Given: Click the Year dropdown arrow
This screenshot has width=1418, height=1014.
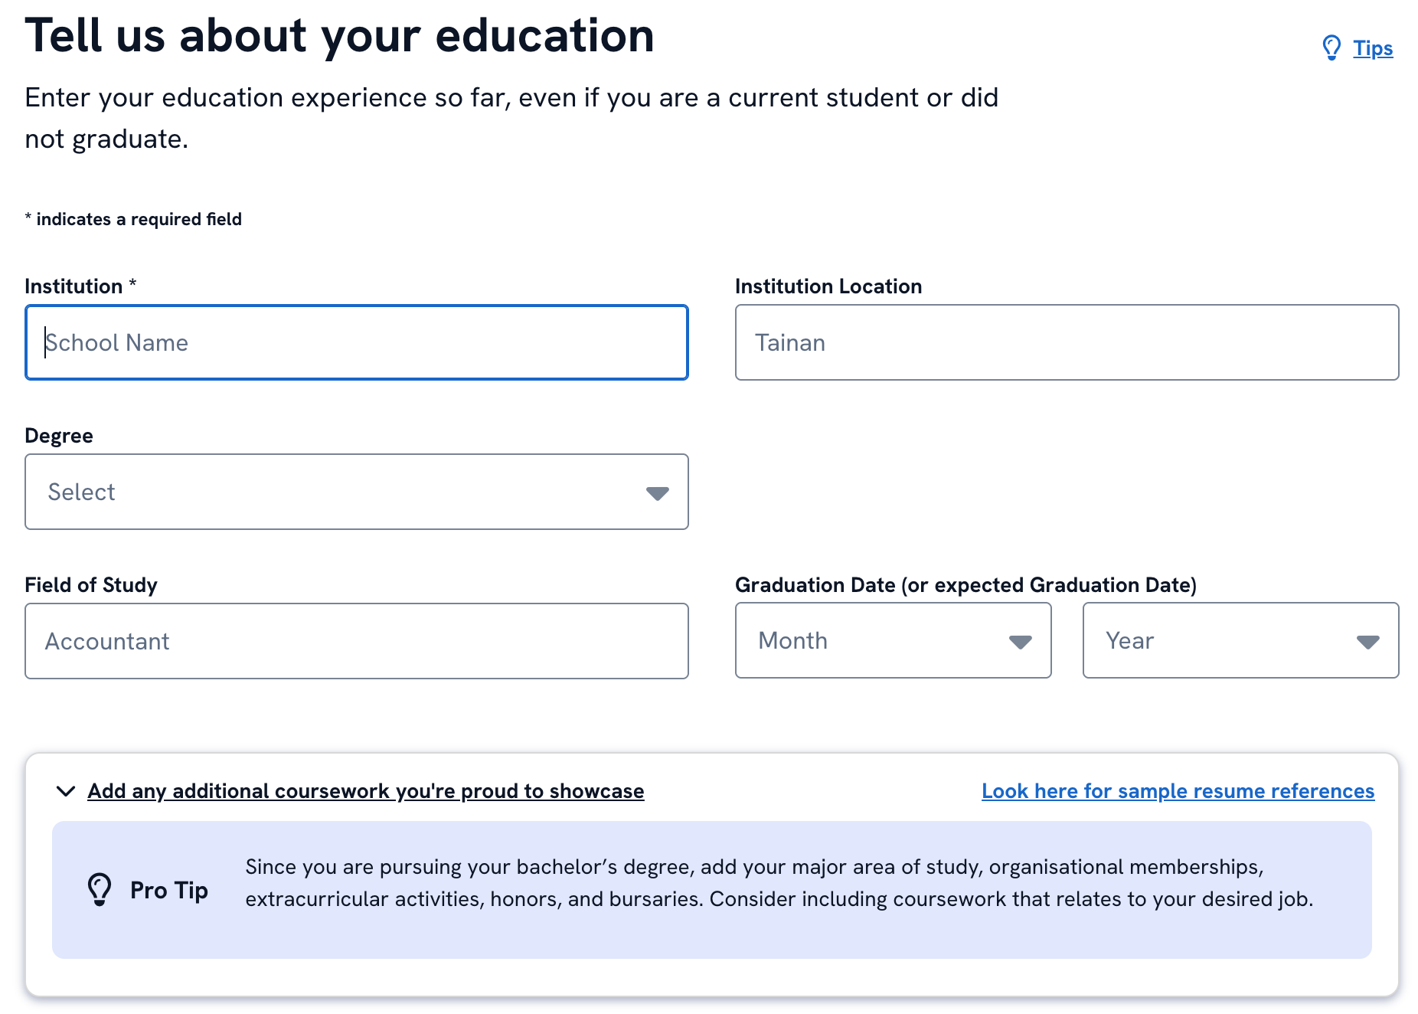Looking at the screenshot, I should coord(1369,643).
